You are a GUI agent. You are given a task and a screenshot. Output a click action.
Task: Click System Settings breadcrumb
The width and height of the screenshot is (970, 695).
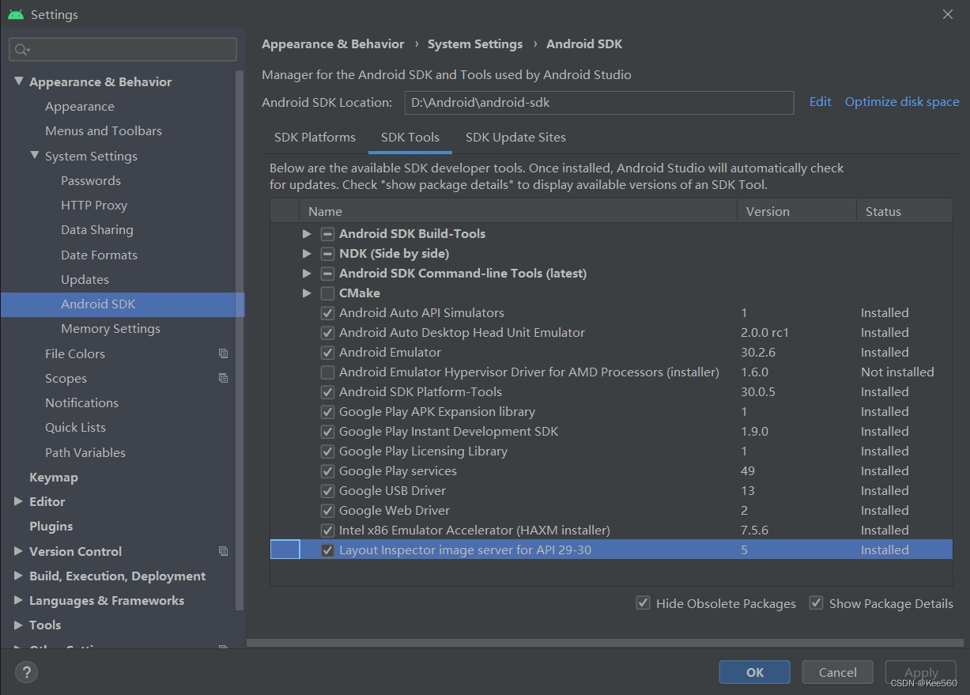[x=475, y=44]
